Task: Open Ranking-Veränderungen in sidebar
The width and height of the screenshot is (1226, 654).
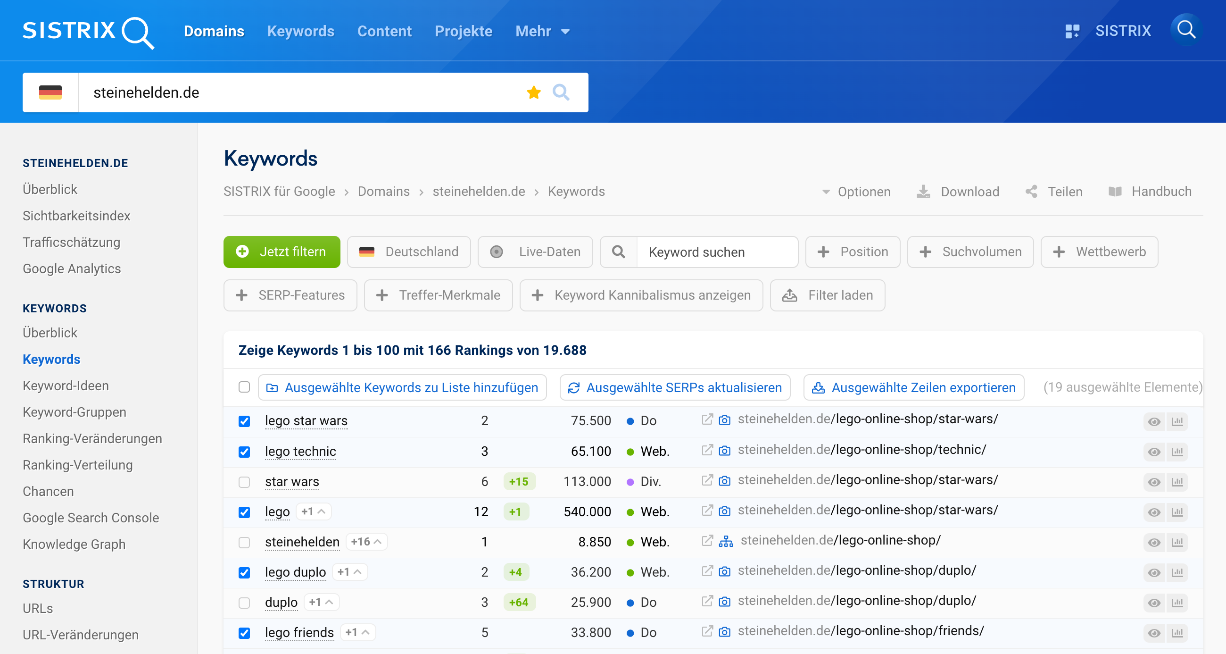Action: [x=92, y=439]
